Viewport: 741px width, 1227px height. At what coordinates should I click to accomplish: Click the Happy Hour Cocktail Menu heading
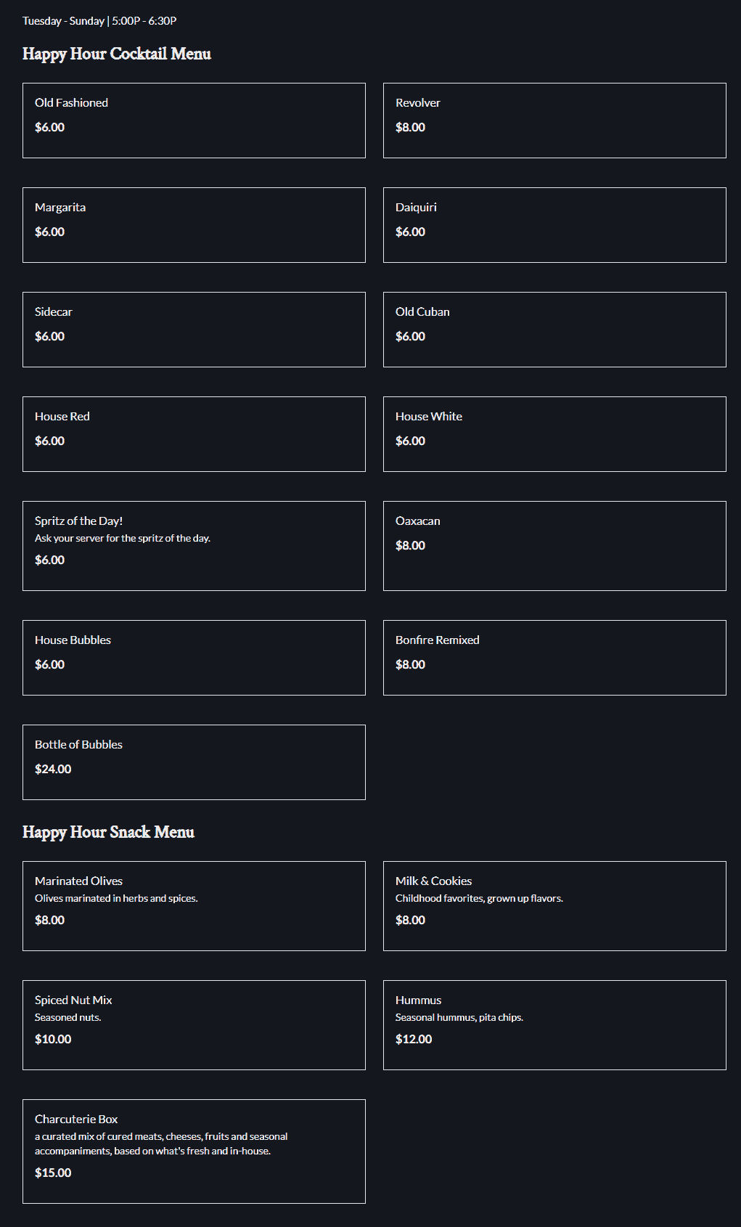point(117,54)
